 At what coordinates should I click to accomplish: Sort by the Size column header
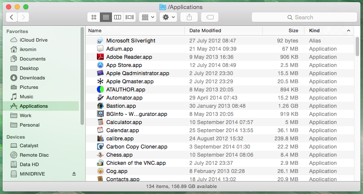pos(283,30)
